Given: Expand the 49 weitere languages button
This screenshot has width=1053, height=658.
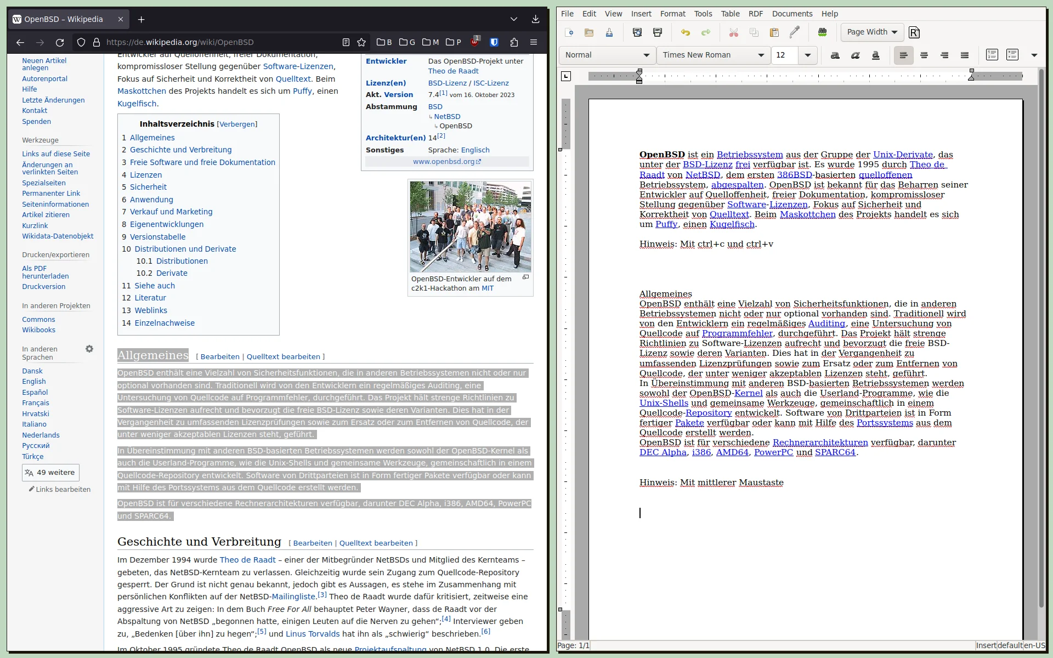Looking at the screenshot, I should (50, 473).
